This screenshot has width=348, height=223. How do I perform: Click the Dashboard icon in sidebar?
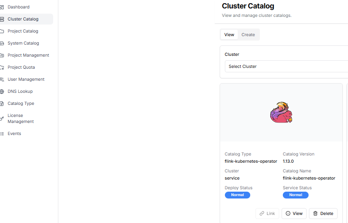(x=2, y=7)
